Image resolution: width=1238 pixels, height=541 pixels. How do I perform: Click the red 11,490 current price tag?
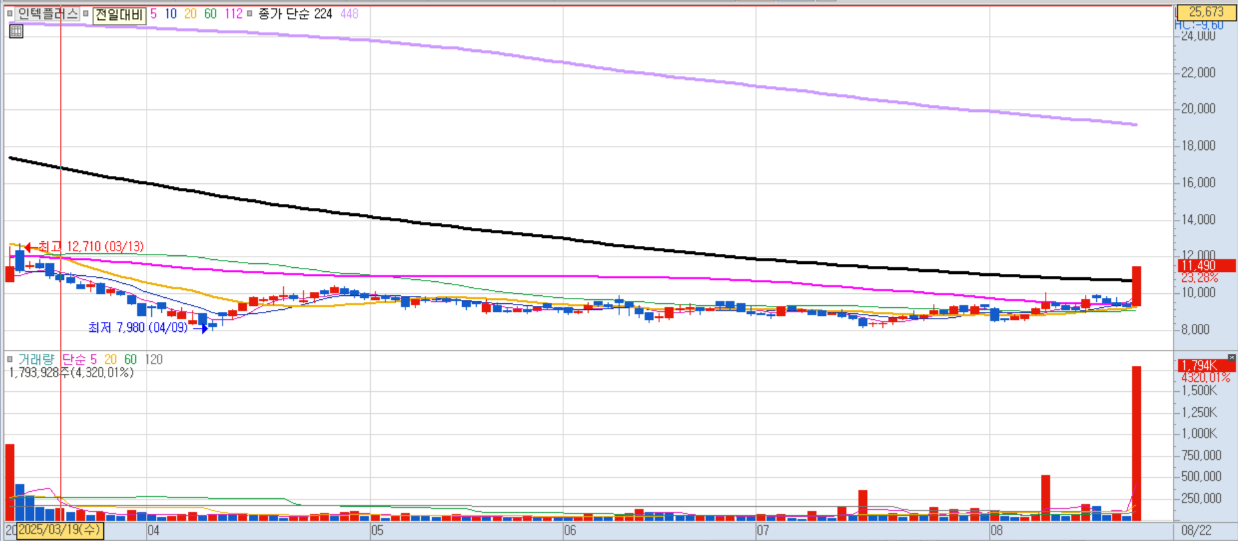1206,265
